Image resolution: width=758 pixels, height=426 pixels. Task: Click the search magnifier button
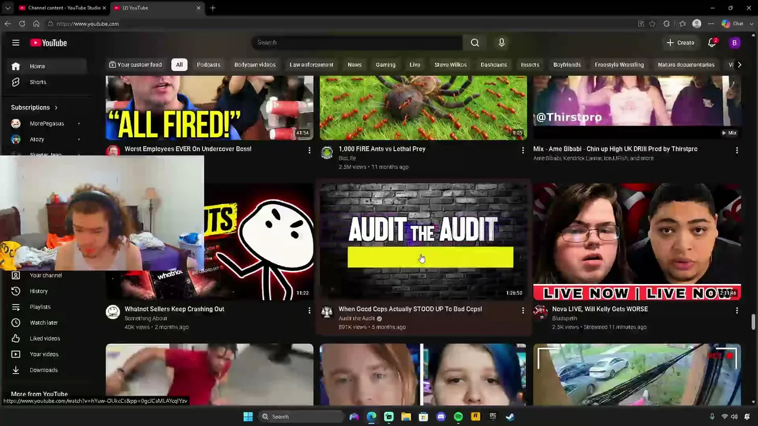coord(475,43)
